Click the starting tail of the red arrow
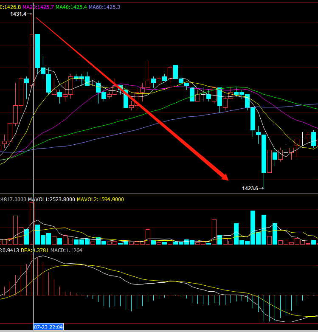318x332 pixels. 37,19
